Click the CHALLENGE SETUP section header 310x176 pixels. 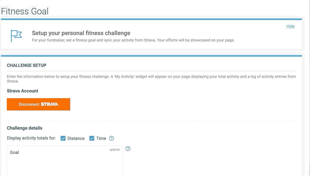(x=27, y=65)
